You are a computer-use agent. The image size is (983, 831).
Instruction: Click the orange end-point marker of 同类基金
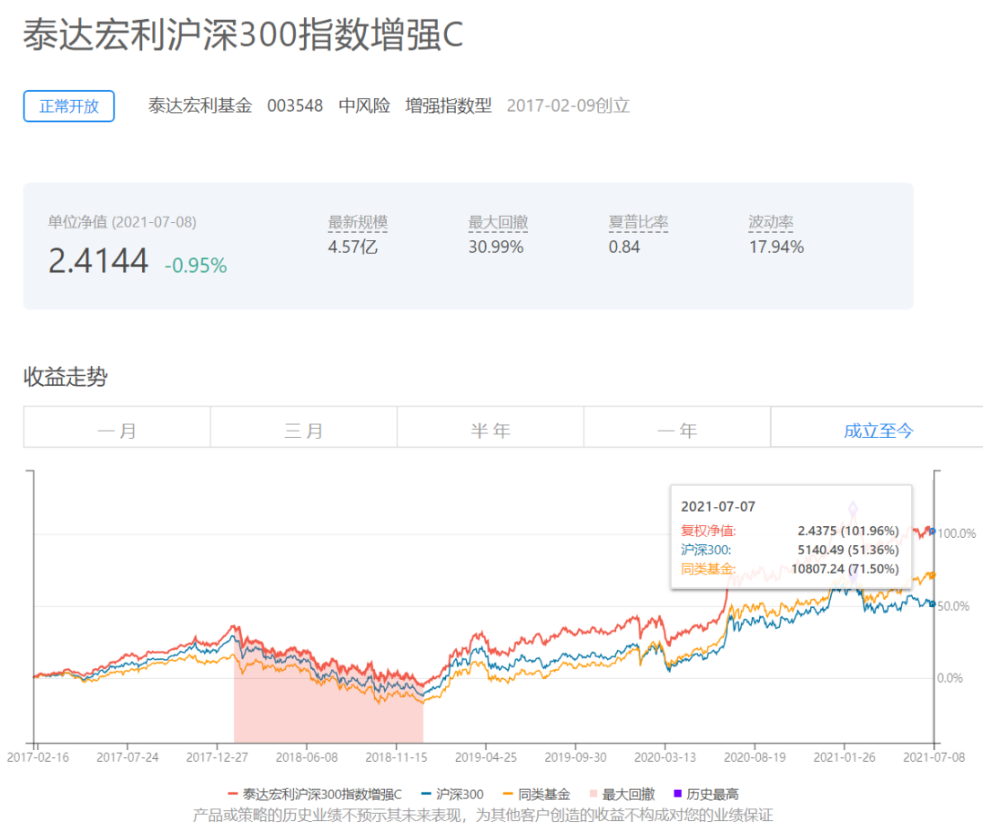(x=932, y=575)
